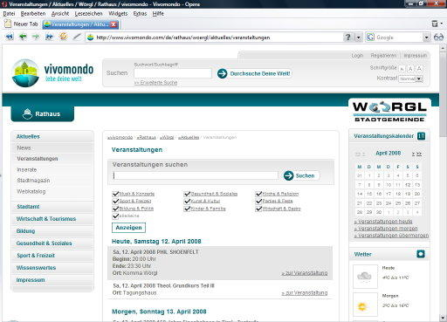Go forward with the green forward arrow

[36, 37]
